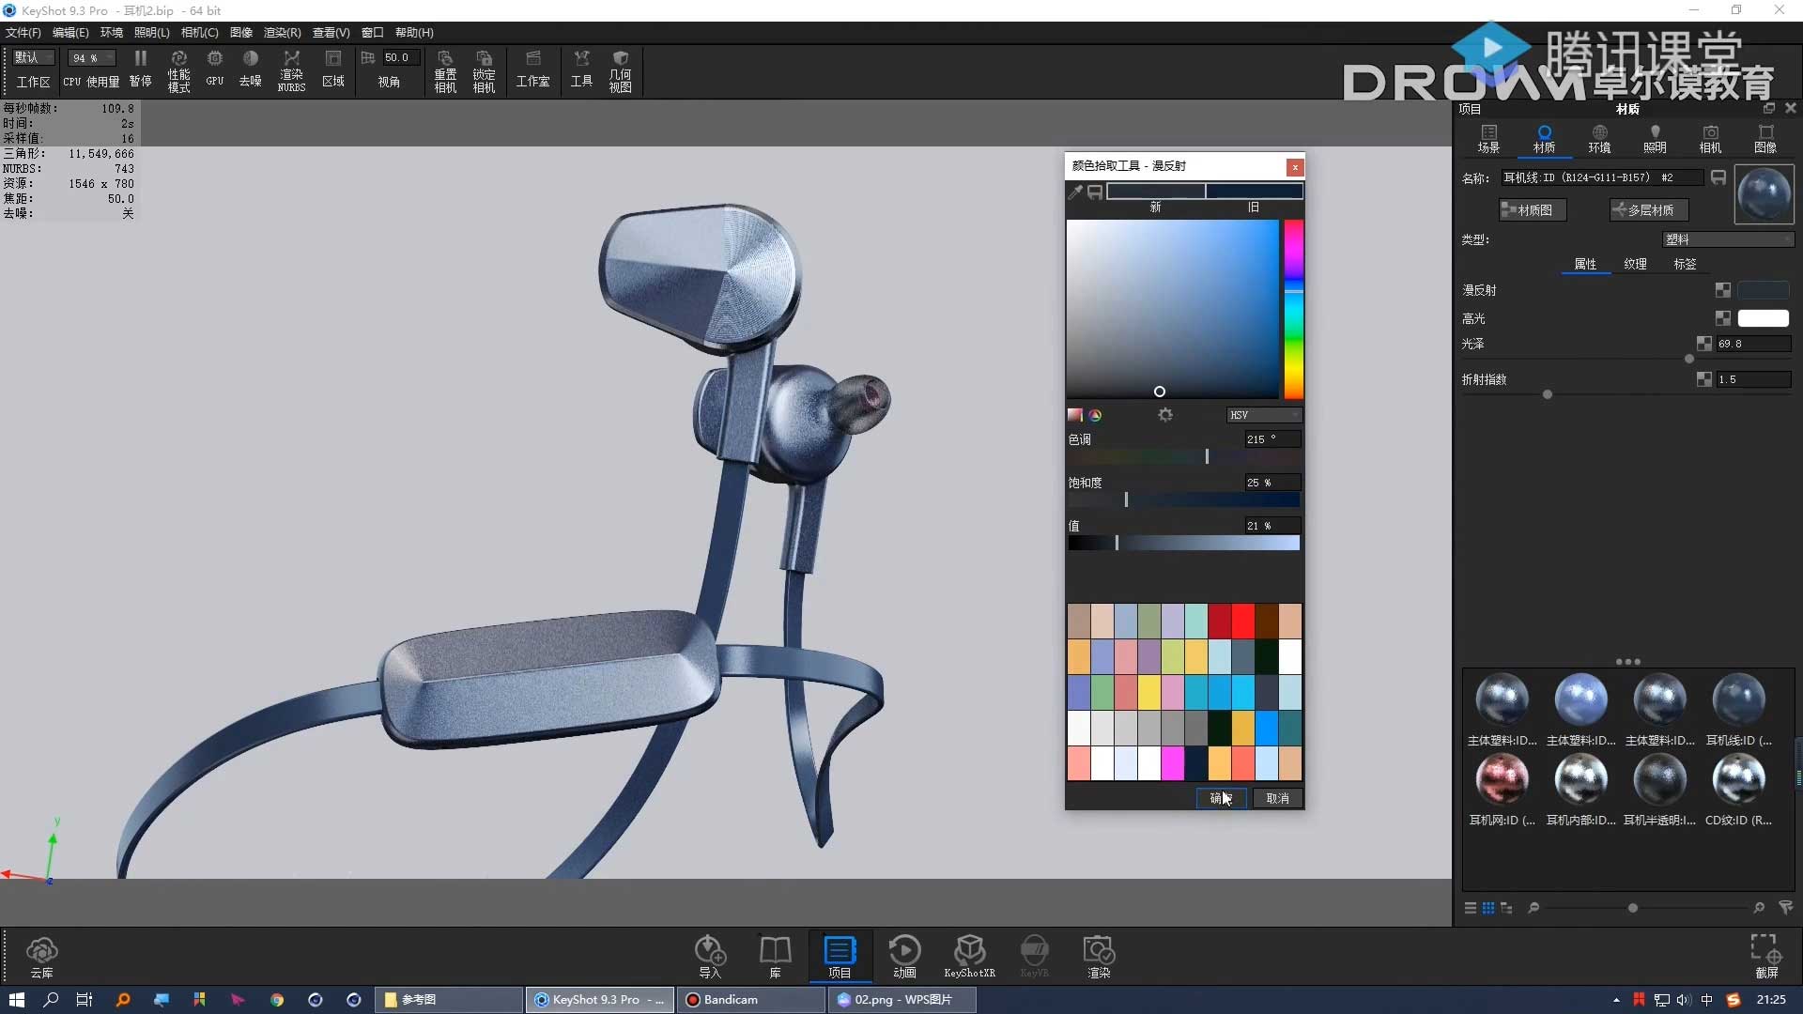Open the KeyShotXR tool
The height and width of the screenshot is (1014, 1803).
tap(969, 956)
